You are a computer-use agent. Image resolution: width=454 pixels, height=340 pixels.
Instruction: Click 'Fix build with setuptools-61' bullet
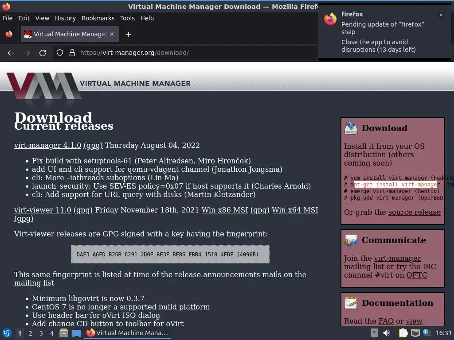point(141,161)
